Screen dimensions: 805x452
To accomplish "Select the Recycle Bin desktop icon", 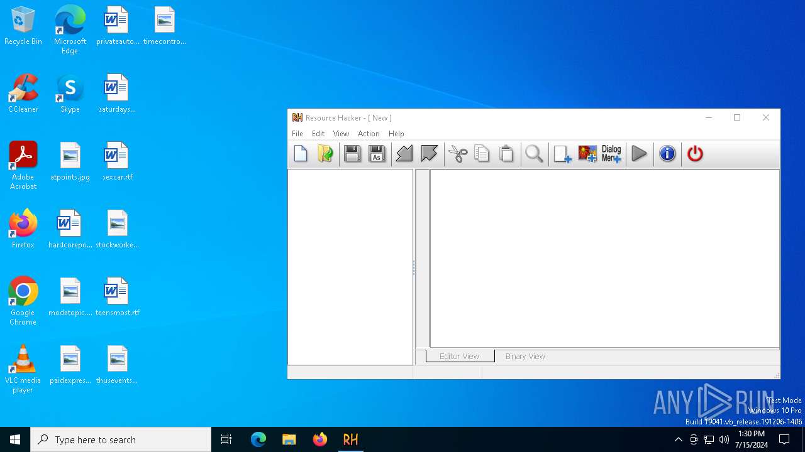I will pyautogui.click(x=23, y=26).
